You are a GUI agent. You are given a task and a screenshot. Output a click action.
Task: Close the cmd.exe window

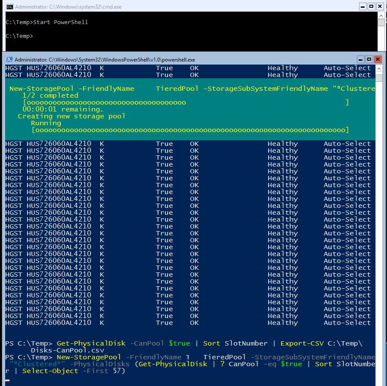click(380, 6)
